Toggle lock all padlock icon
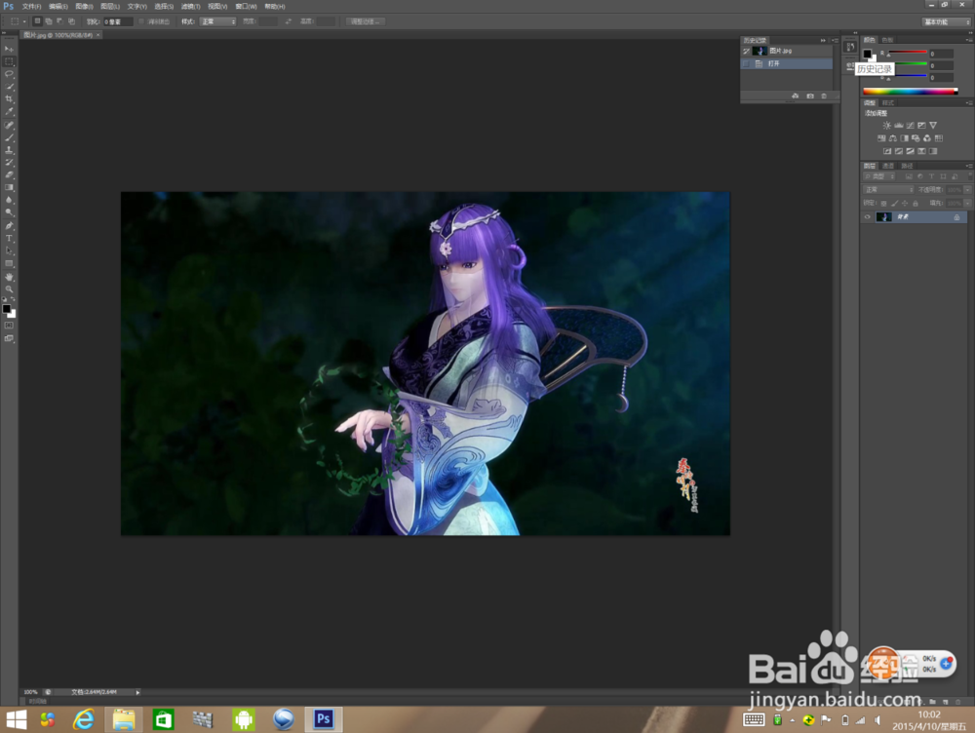This screenshot has width=975, height=733. pos(916,204)
